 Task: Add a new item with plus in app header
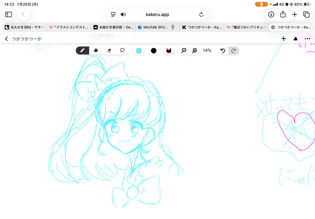click(x=283, y=38)
